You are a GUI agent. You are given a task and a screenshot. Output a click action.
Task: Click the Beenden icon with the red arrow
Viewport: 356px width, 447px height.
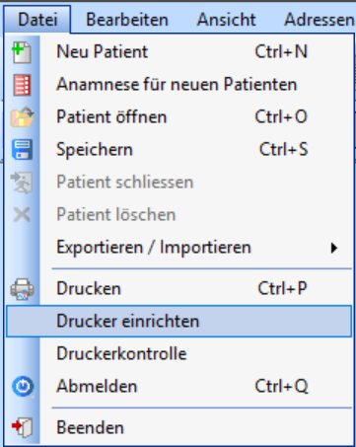22,427
